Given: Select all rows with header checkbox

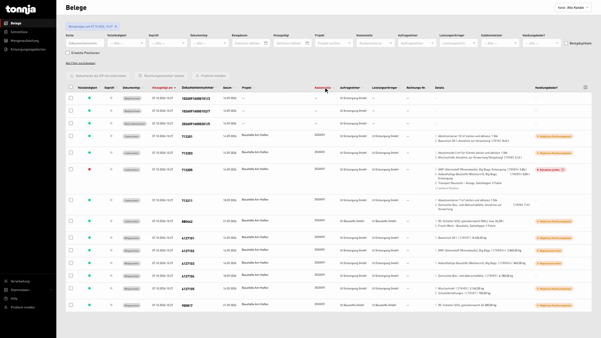Looking at the screenshot, I should (x=71, y=87).
